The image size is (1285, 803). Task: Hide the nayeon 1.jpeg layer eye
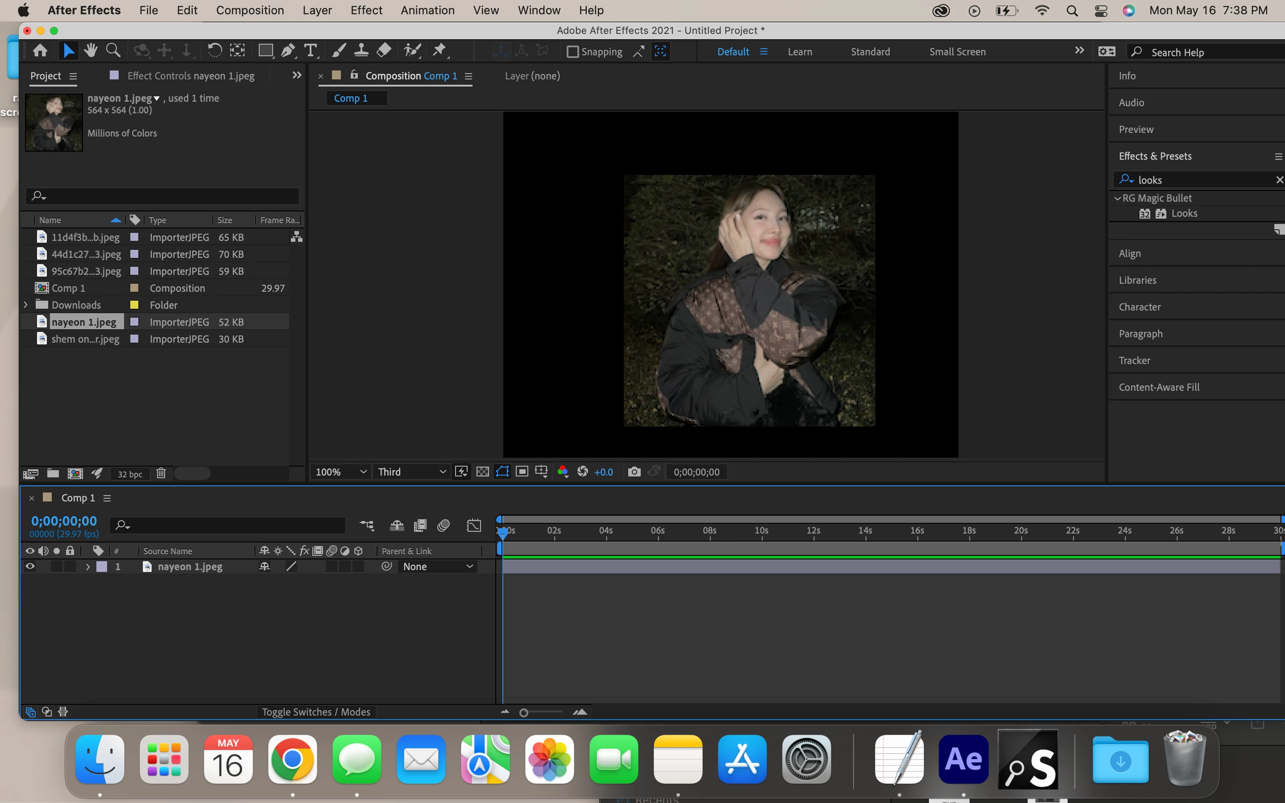click(30, 567)
